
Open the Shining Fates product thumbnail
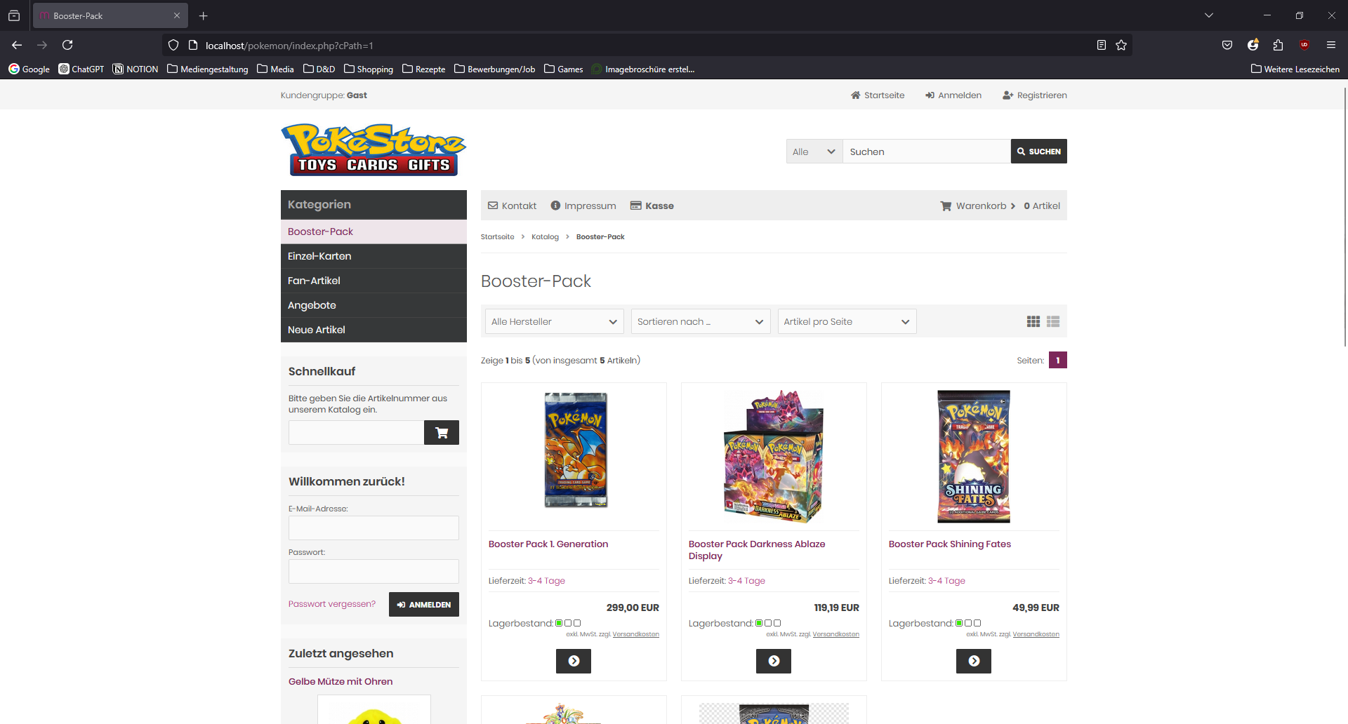973,457
